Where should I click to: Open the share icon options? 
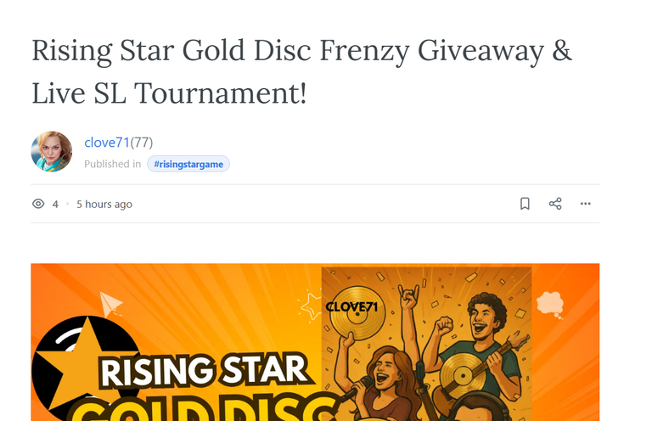555,204
